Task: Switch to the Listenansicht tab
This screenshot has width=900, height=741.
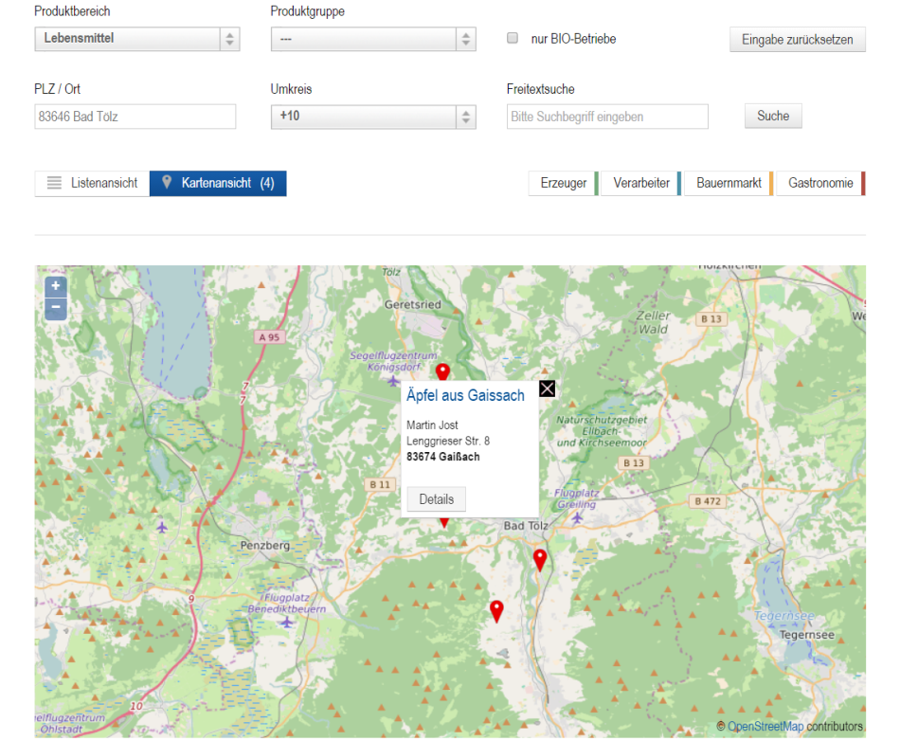Action: tap(93, 184)
